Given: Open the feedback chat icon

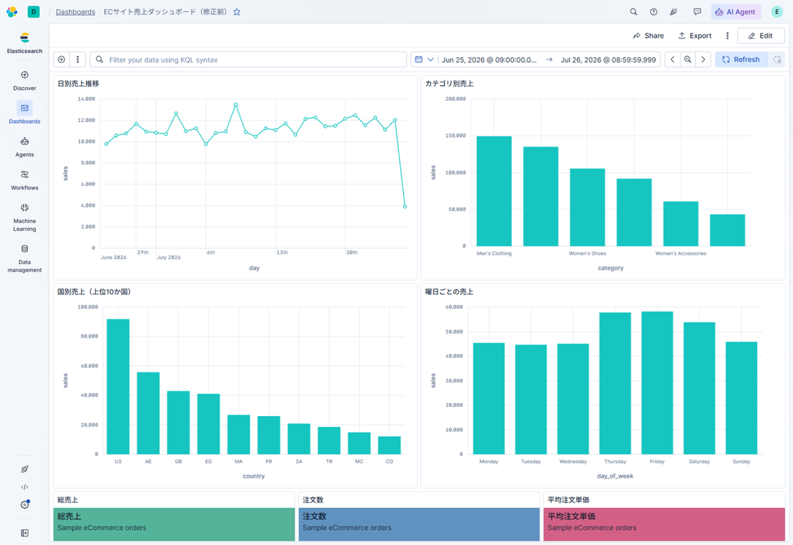Looking at the screenshot, I should [697, 12].
